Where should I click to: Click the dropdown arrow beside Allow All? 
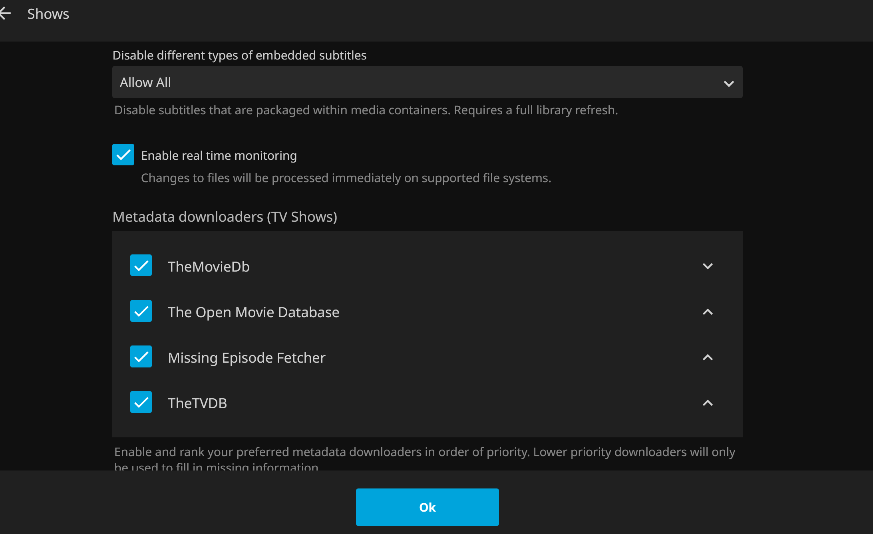728,83
